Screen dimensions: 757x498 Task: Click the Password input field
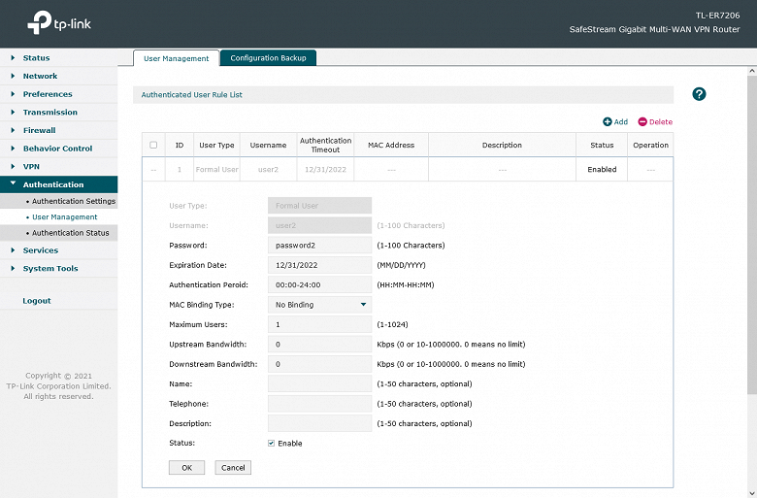point(319,246)
